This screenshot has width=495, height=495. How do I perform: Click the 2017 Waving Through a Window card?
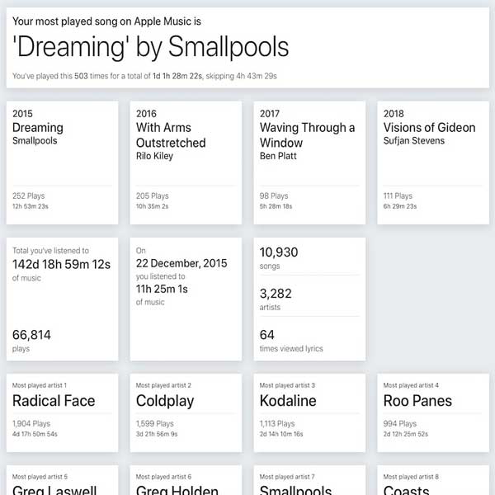click(x=309, y=163)
